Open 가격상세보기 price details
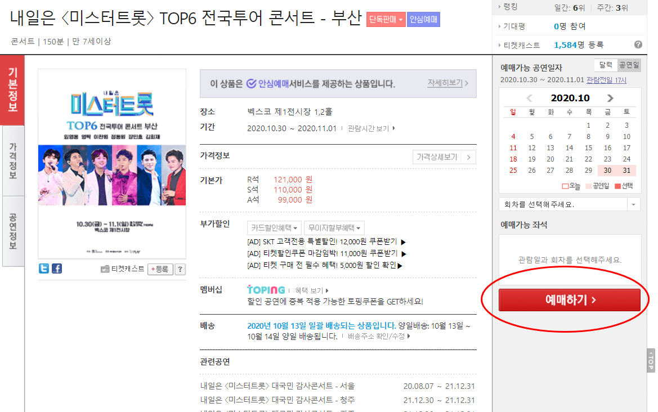 (x=444, y=157)
